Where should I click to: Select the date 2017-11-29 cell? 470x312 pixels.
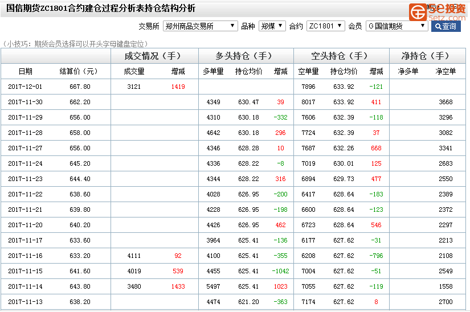click(x=25, y=117)
